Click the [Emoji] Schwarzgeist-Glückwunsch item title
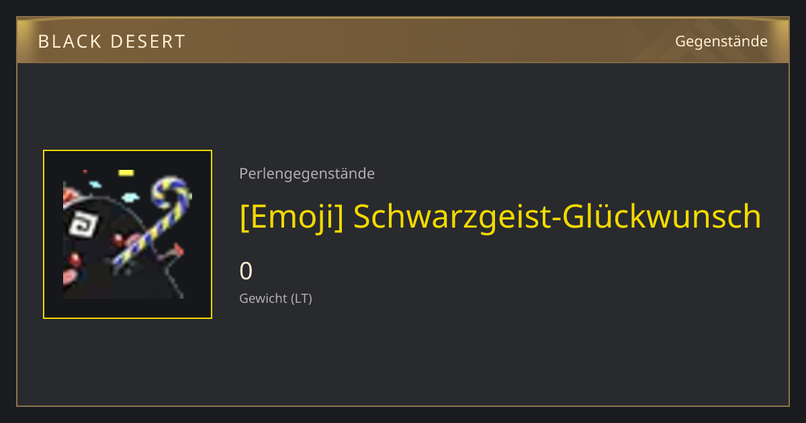Image resolution: width=806 pixels, height=423 pixels. pos(500,217)
